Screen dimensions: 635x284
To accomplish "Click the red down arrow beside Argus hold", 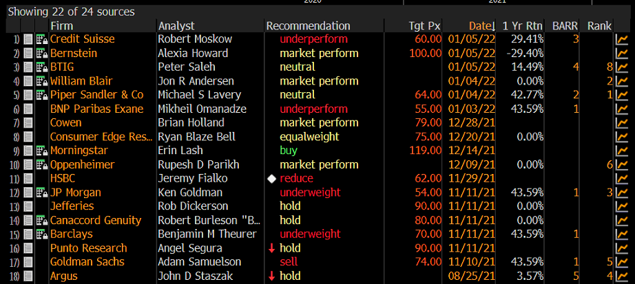I will pyautogui.click(x=272, y=276).
